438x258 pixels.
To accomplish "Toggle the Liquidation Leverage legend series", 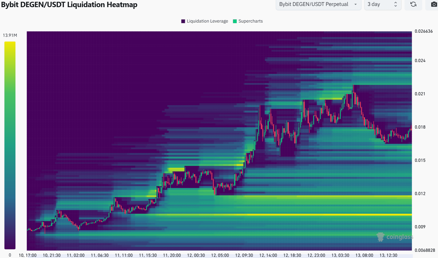I will tap(205, 21).
